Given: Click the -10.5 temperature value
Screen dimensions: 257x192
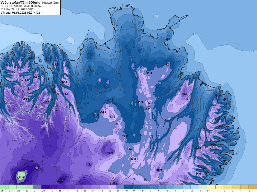Looking at the screenshot, I should (x=90, y=71).
